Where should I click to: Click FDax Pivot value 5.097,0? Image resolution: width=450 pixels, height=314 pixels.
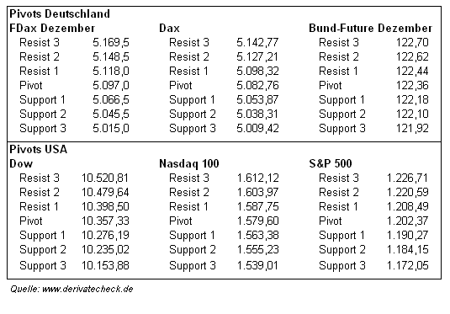(x=111, y=85)
